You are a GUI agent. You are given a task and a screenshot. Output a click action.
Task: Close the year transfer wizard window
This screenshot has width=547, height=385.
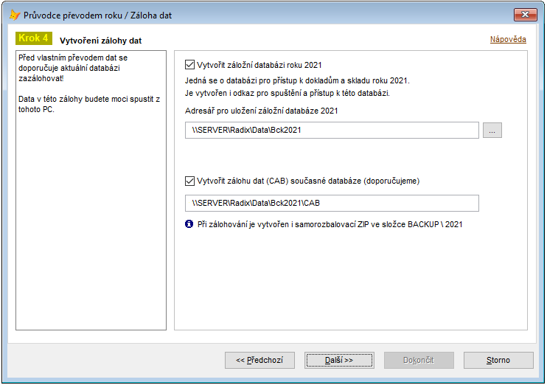click(x=525, y=15)
